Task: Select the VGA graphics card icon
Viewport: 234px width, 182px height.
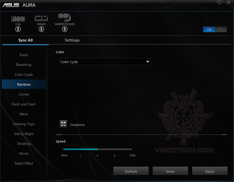Action: coord(18,19)
